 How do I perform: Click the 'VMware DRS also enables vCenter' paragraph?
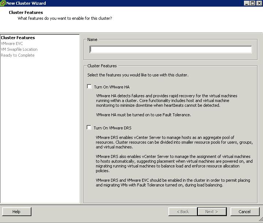point(174,163)
